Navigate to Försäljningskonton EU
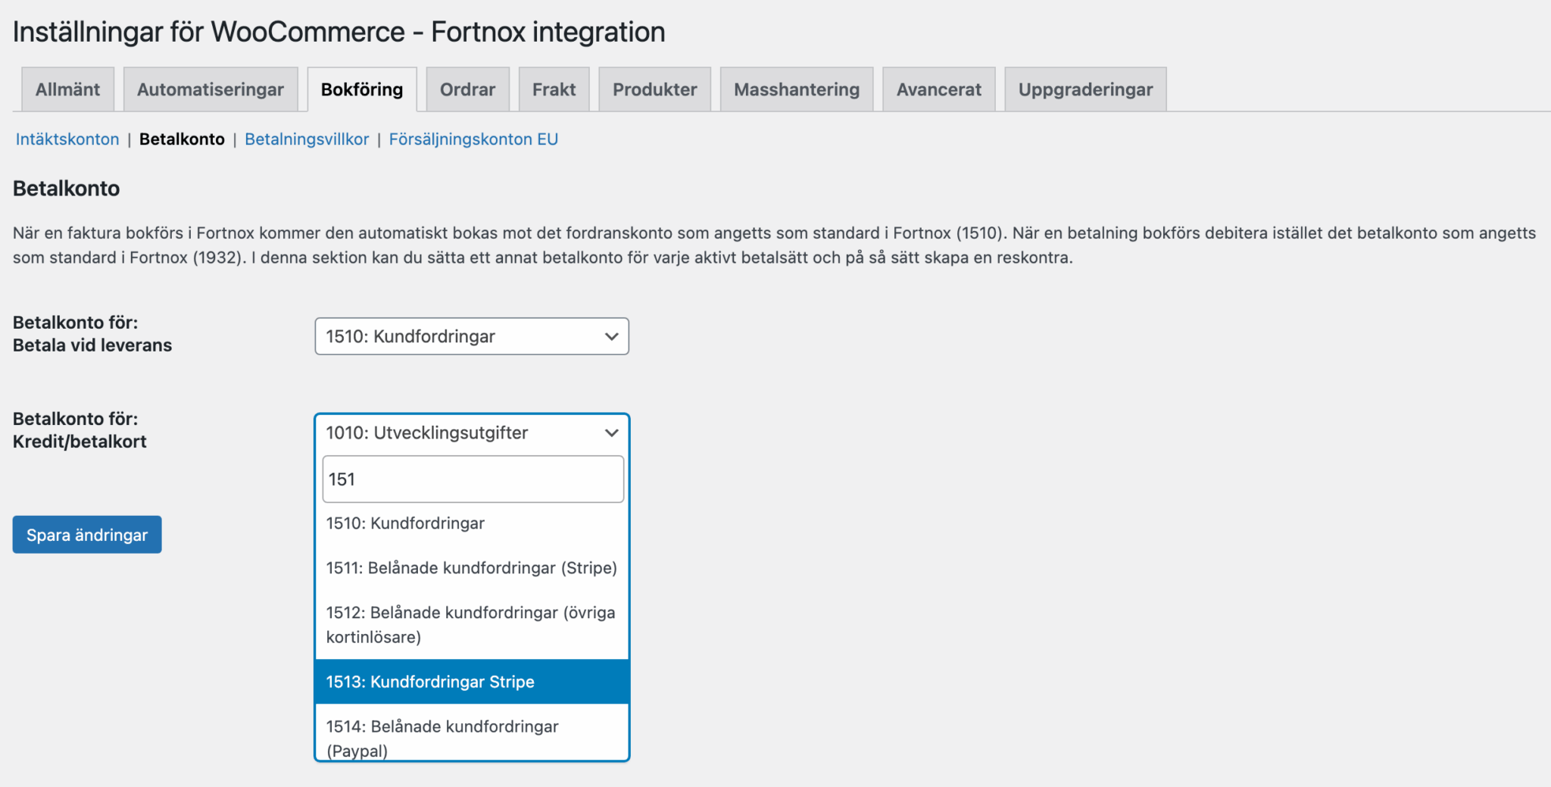This screenshot has height=787, width=1551. (x=473, y=139)
